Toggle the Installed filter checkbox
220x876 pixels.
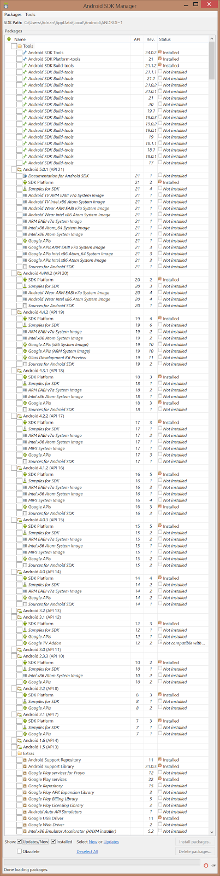tap(53, 842)
